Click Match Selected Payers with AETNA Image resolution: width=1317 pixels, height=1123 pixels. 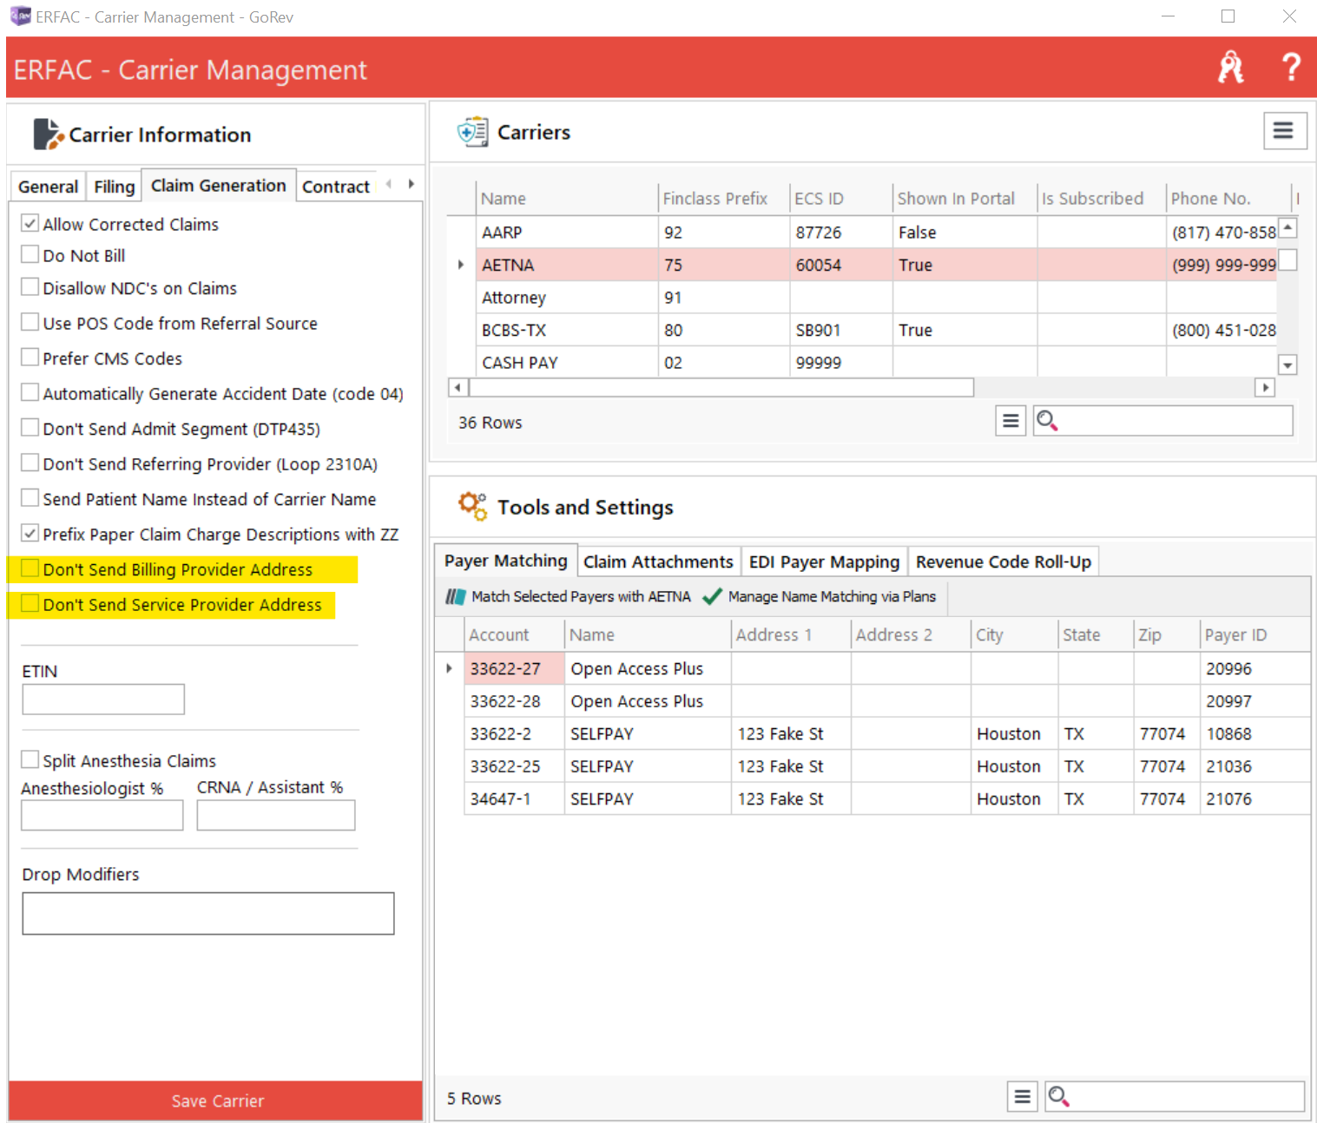pos(568,596)
